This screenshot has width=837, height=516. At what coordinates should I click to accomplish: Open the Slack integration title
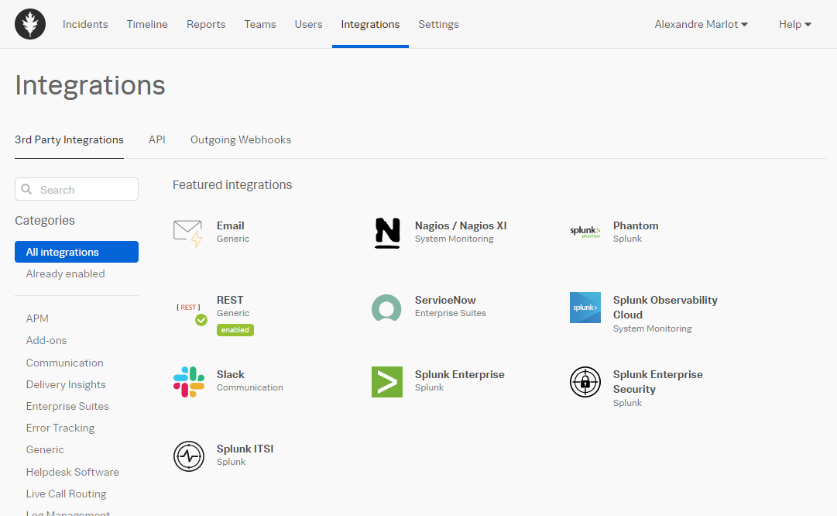230,374
